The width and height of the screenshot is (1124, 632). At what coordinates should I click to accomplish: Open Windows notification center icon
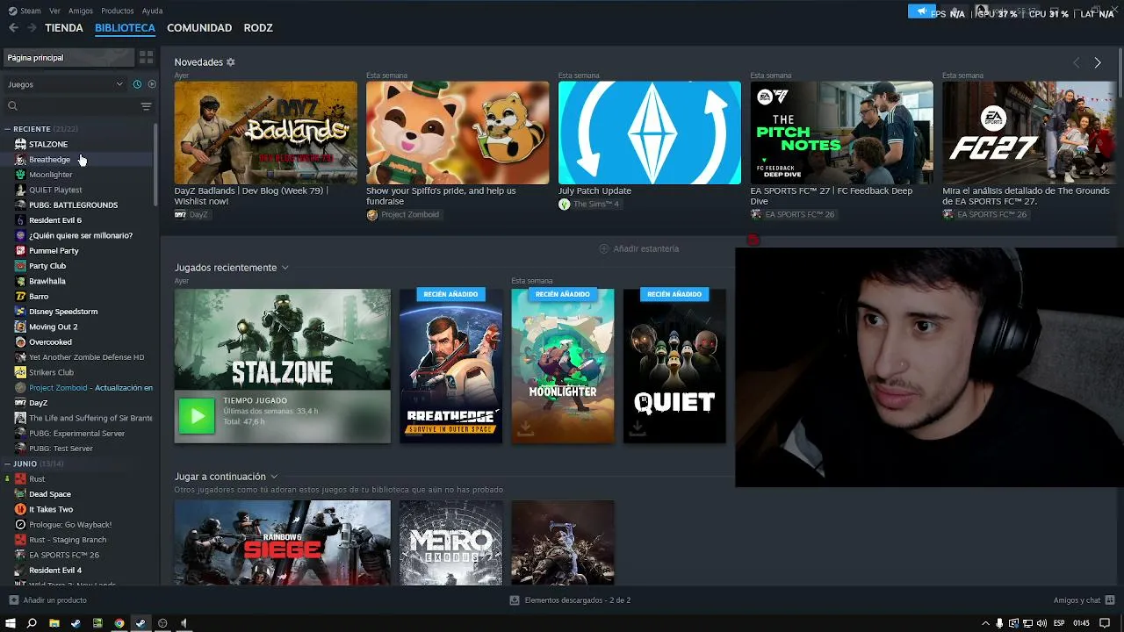tap(1105, 623)
